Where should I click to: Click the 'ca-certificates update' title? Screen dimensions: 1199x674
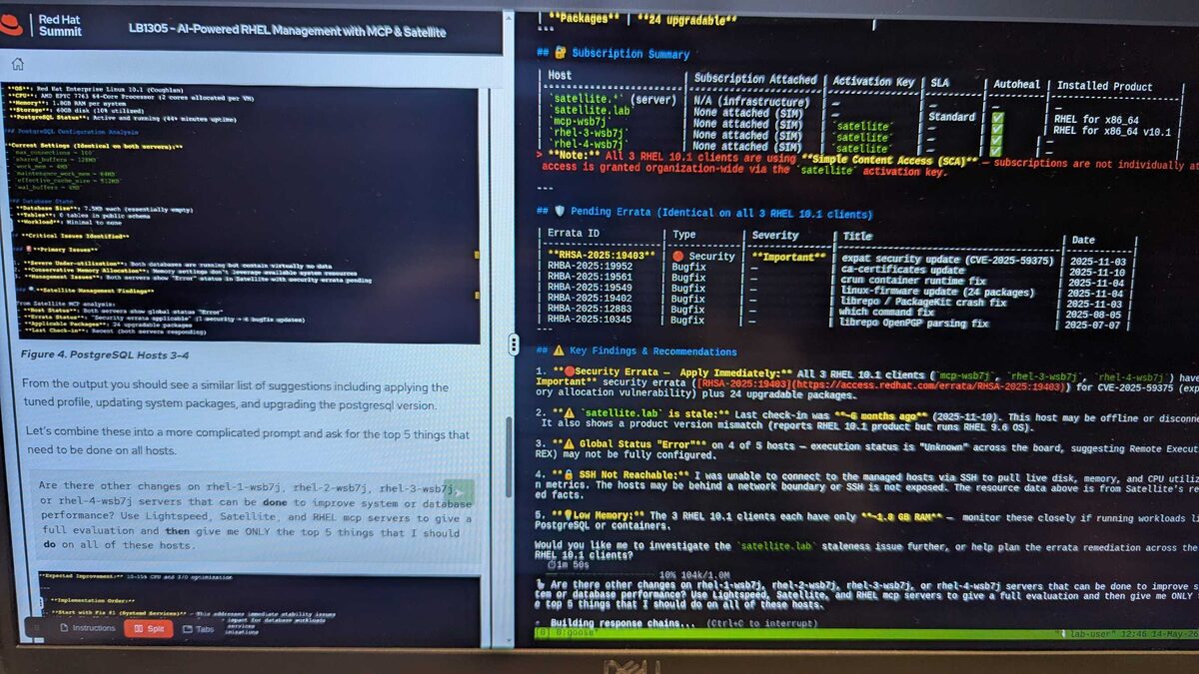coord(903,271)
